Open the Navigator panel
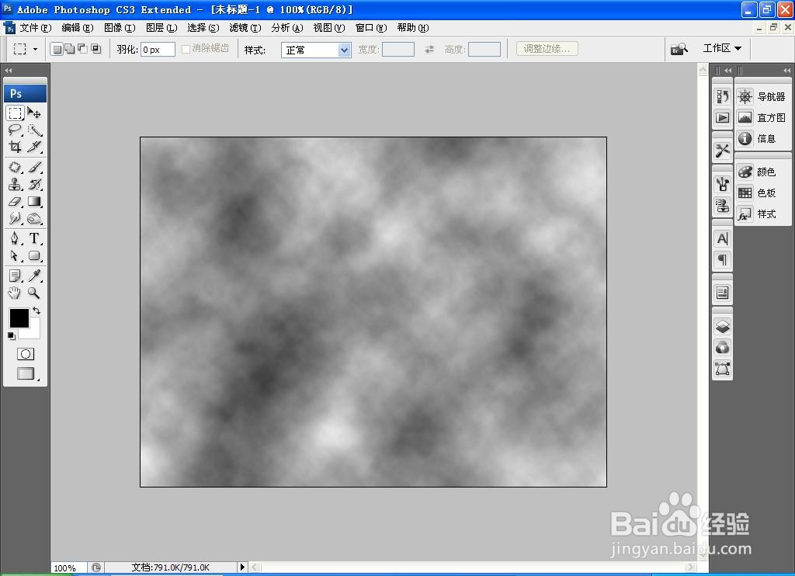 point(762,96)
